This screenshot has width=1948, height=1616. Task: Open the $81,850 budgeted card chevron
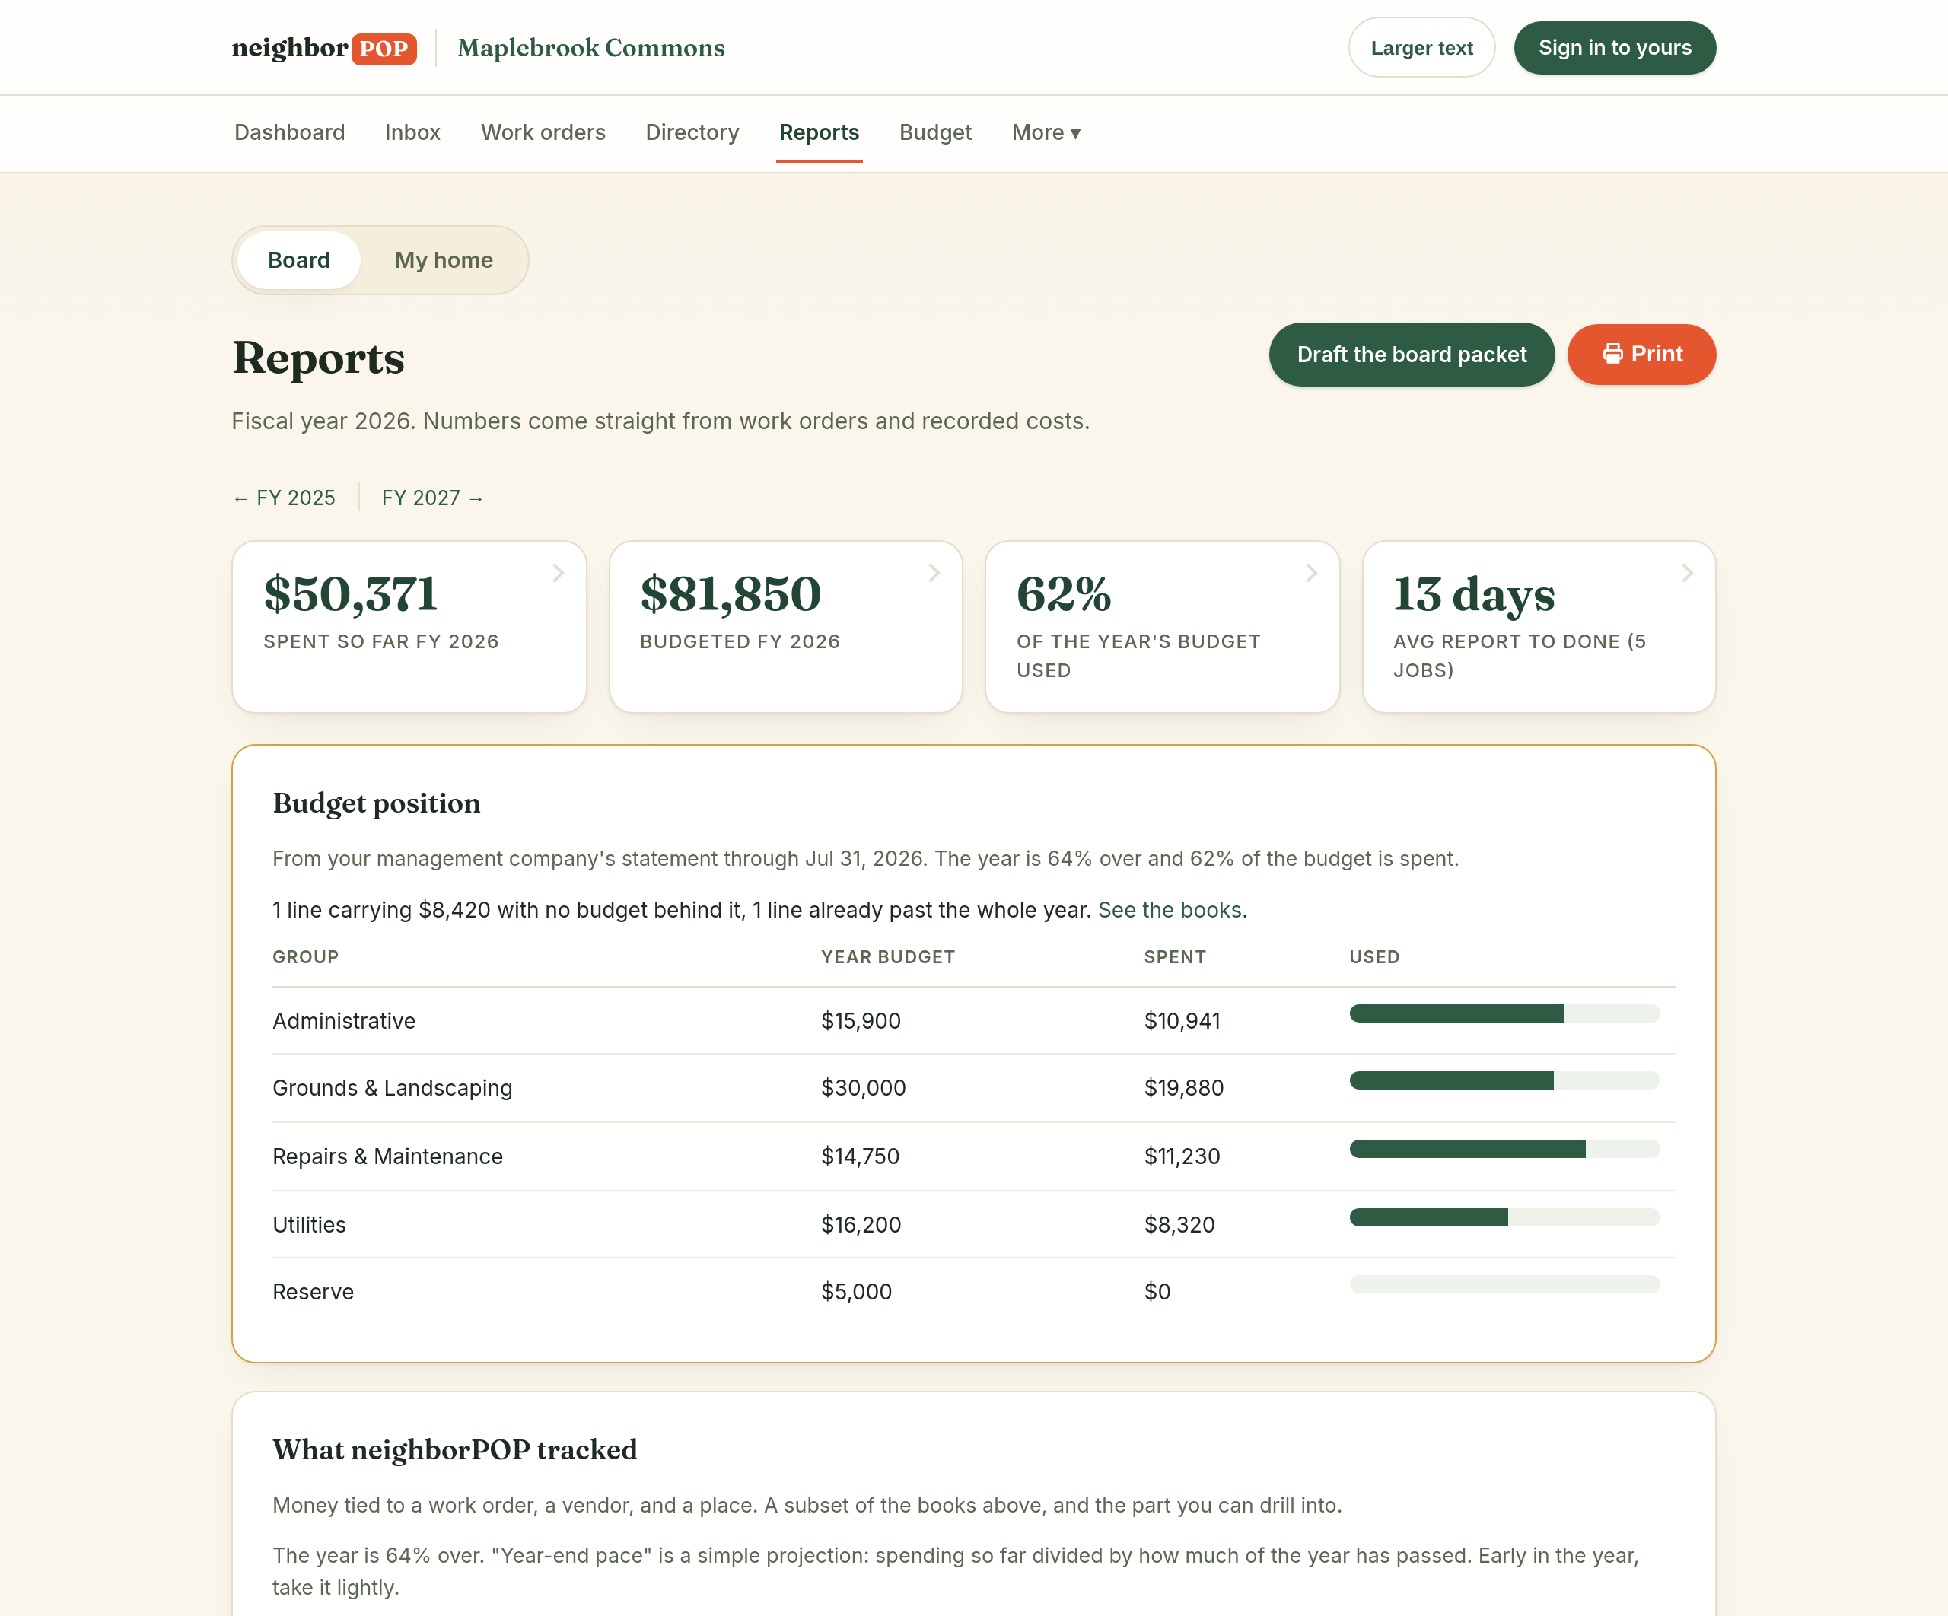tap(934, 574)
